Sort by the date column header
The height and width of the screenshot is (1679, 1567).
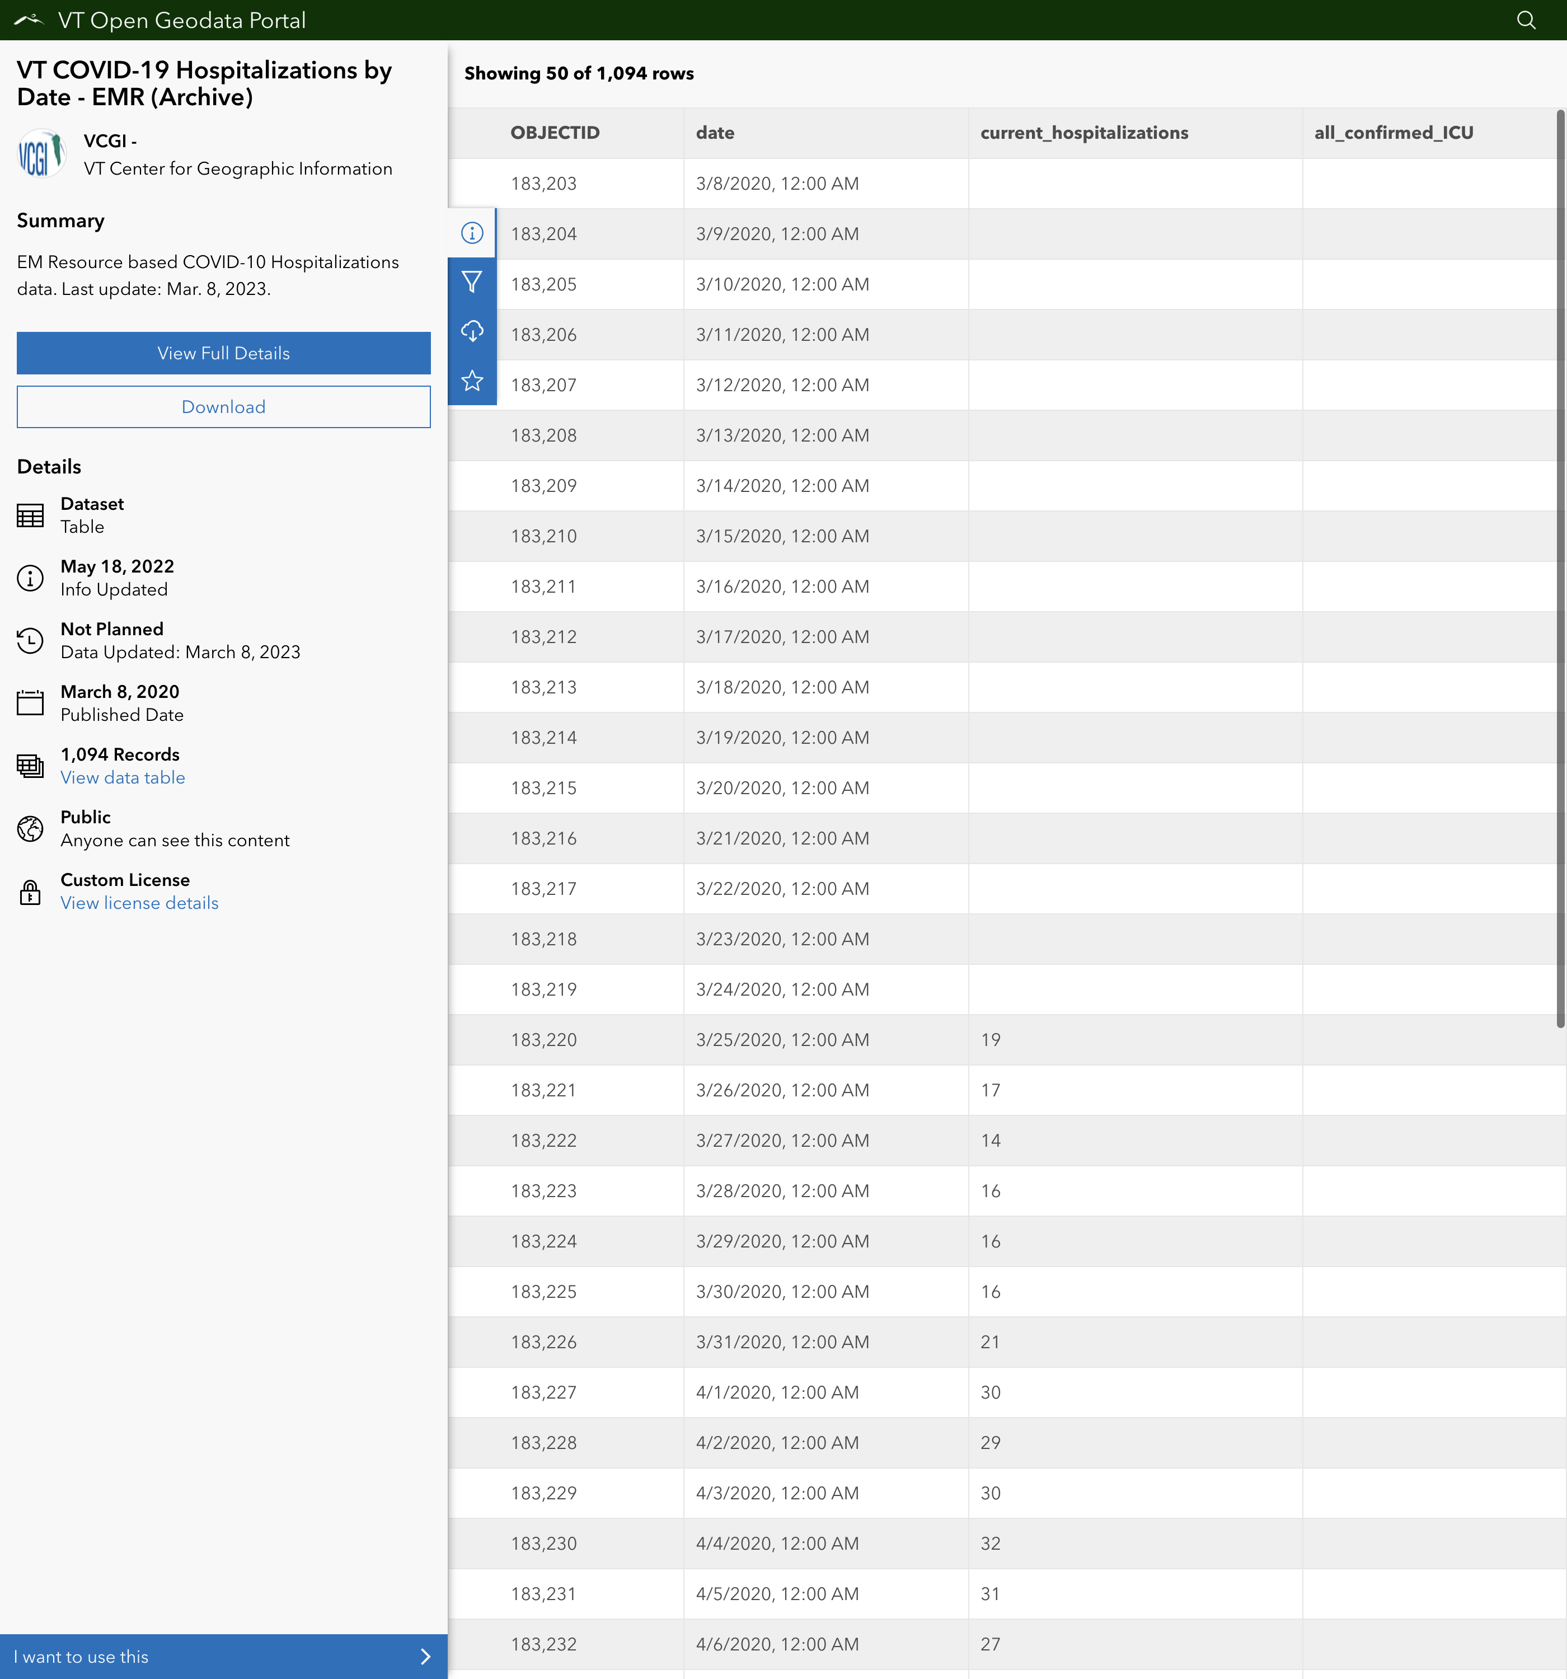point(715,133)
